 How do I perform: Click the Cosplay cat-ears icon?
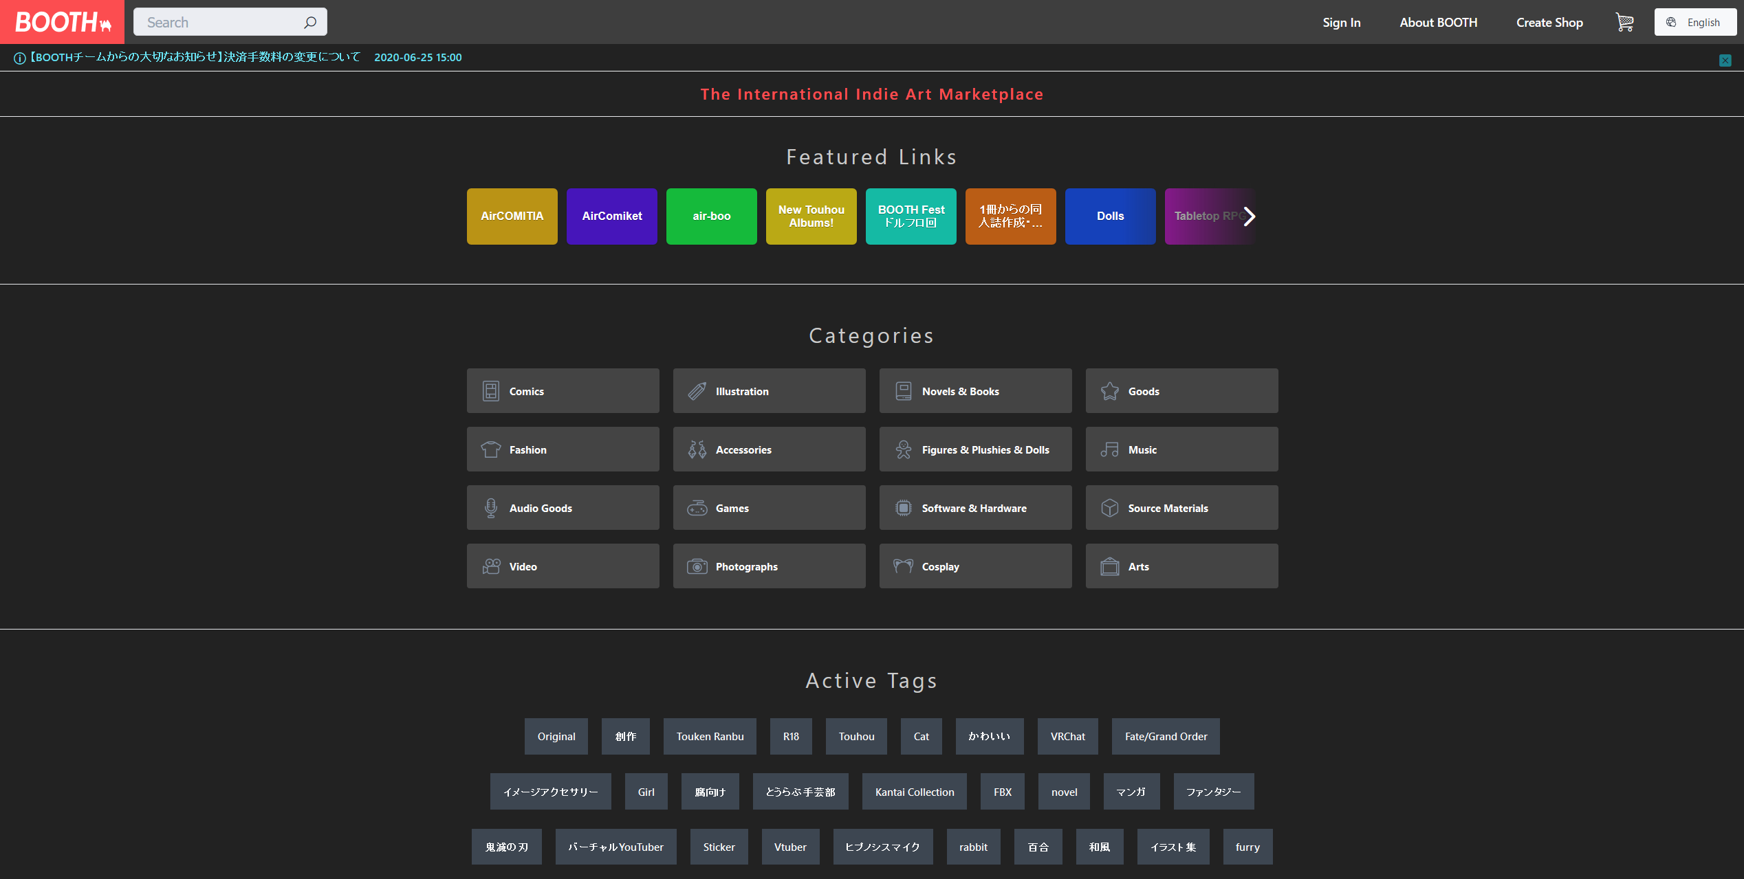[904, 566]
